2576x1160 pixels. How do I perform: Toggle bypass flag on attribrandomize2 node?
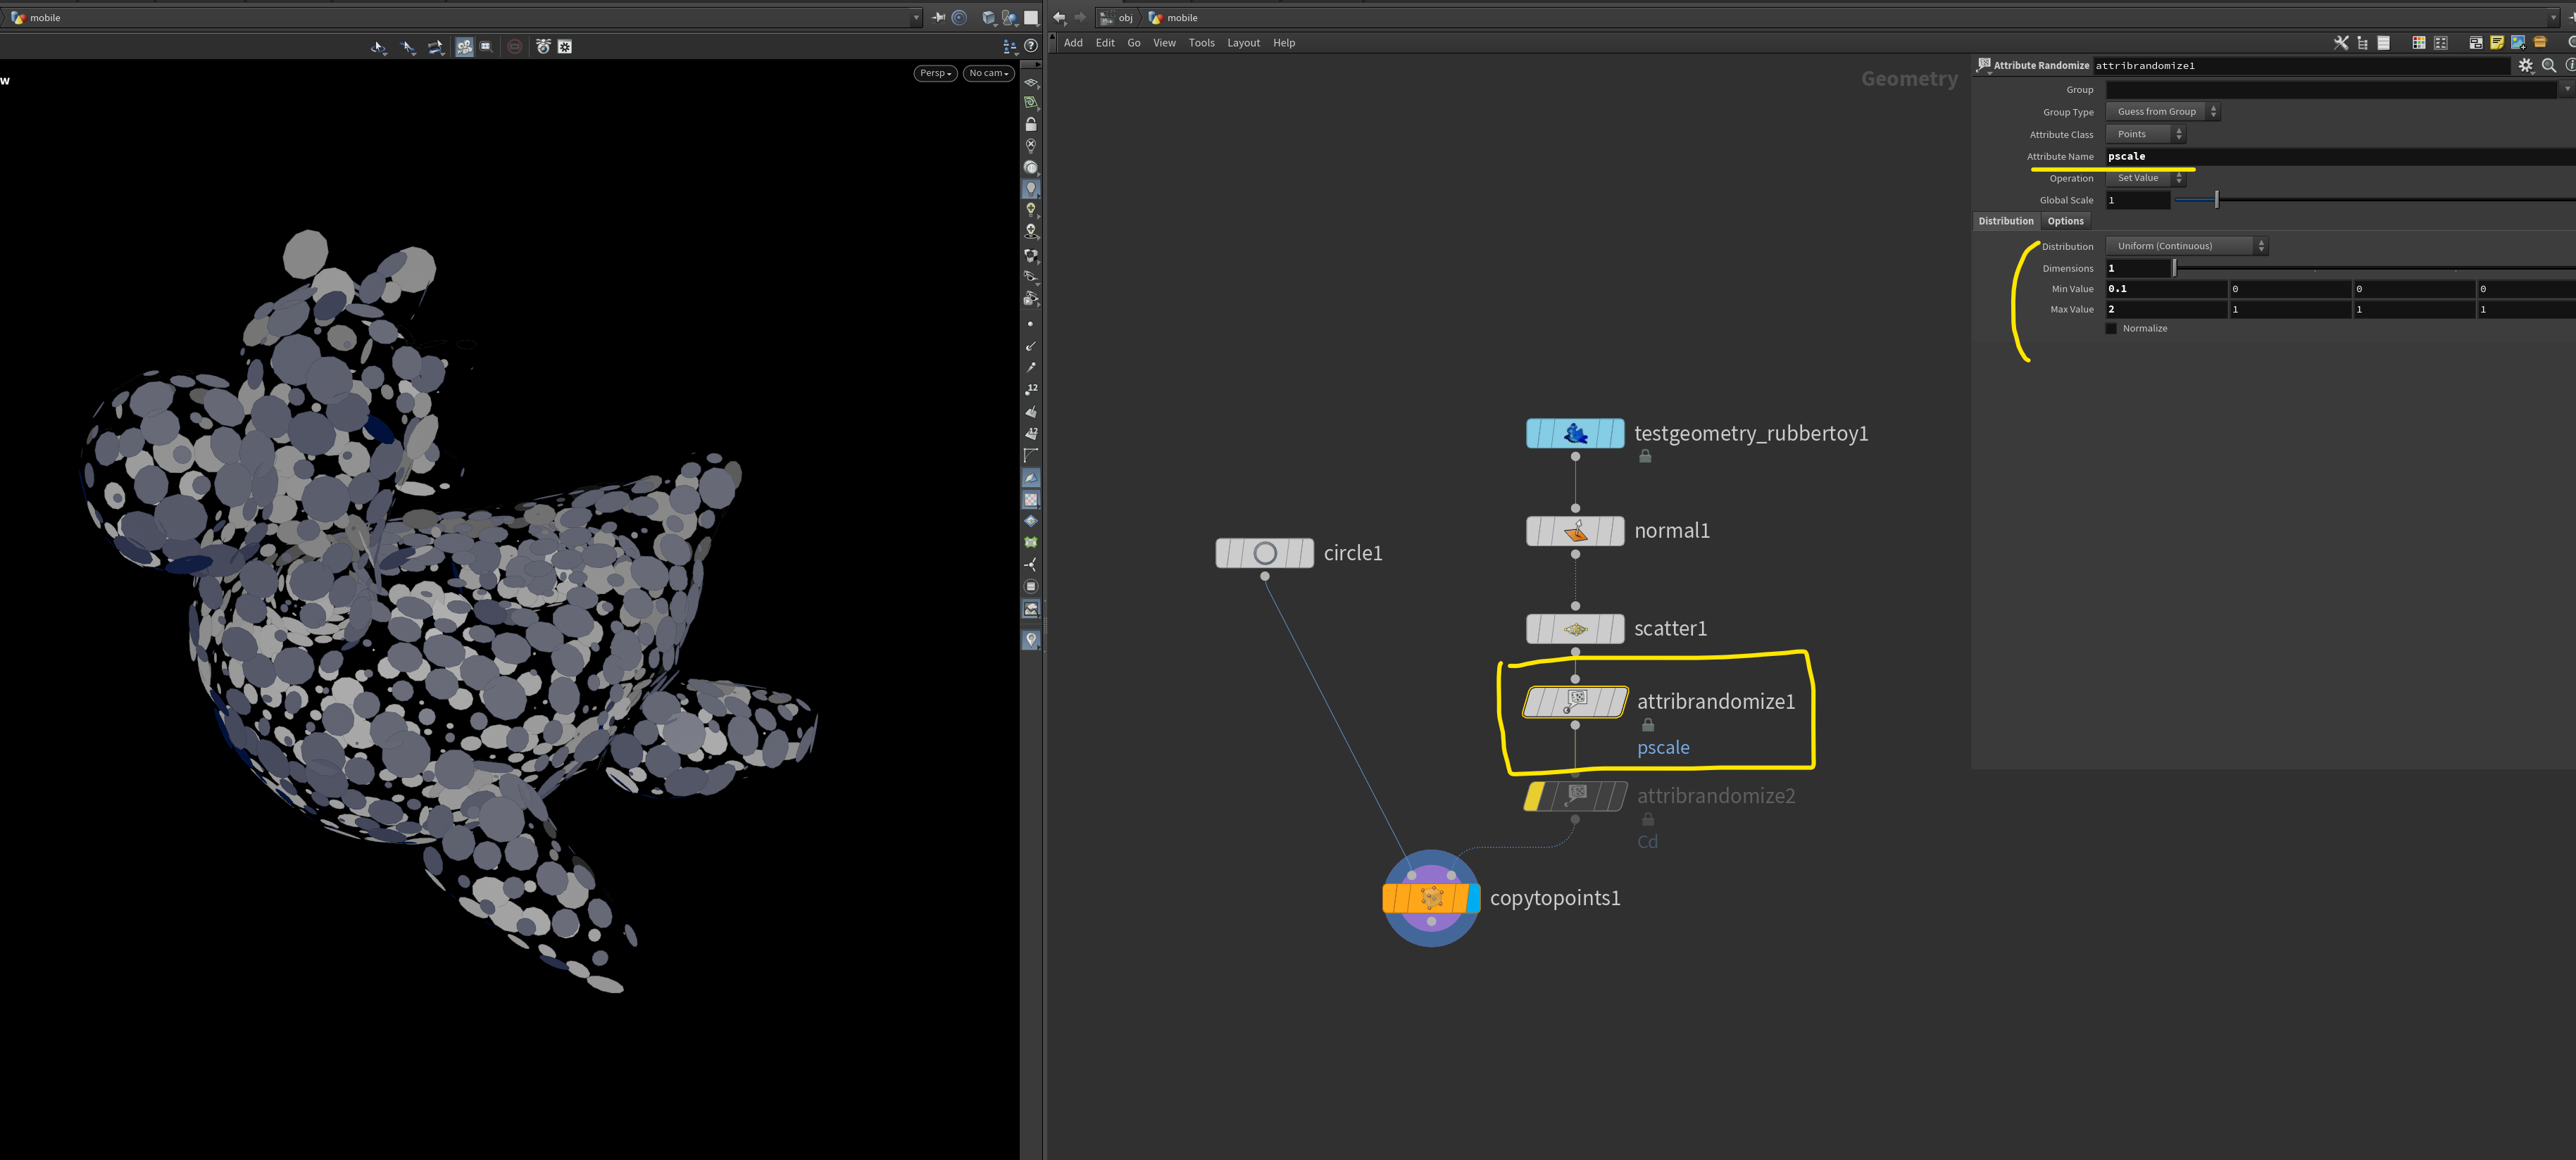pyautogui.click(x=1535, y=796)
